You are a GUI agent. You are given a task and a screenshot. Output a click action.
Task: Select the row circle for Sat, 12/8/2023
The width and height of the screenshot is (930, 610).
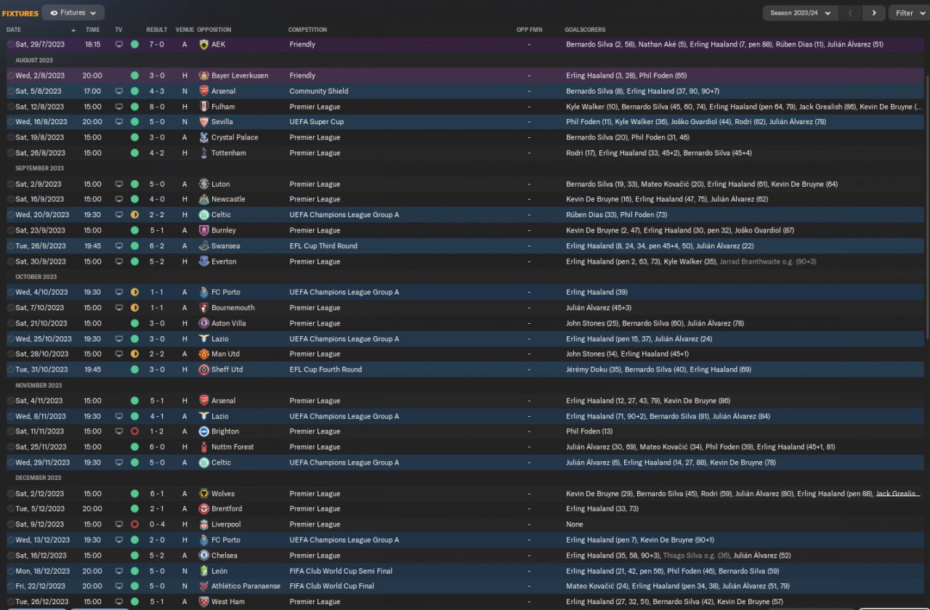tap(10, 107)
